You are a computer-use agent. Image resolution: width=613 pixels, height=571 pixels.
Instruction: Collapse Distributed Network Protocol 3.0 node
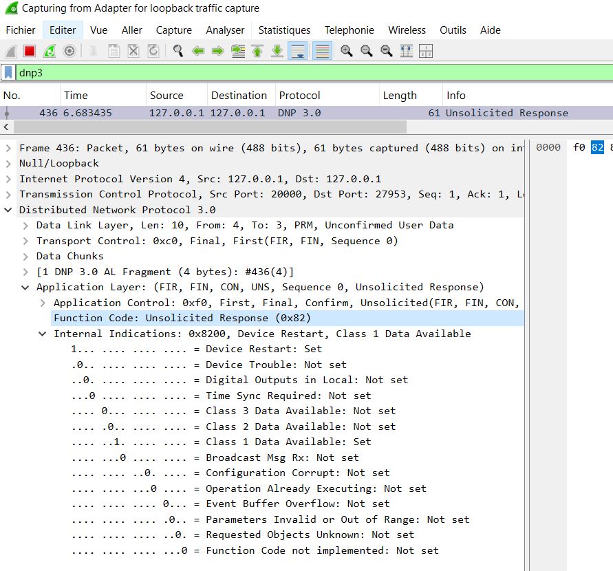pyautogui.click(x=8, y=210)
